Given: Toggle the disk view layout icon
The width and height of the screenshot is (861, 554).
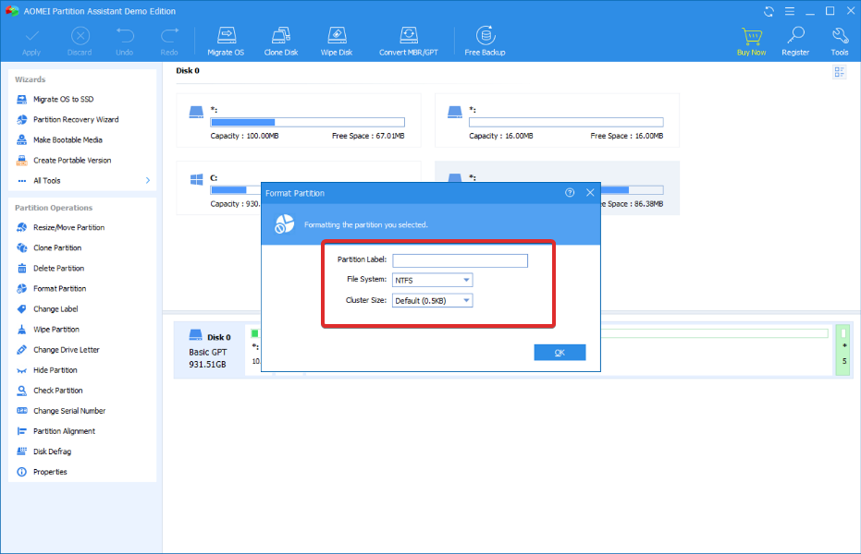Looking at the screenshot, I should [x=839, y=72].
